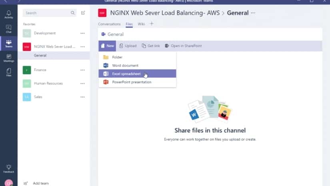Open the Meetings calendar icon
Viewport: 330px width, 186px height.
pos(9,58)
